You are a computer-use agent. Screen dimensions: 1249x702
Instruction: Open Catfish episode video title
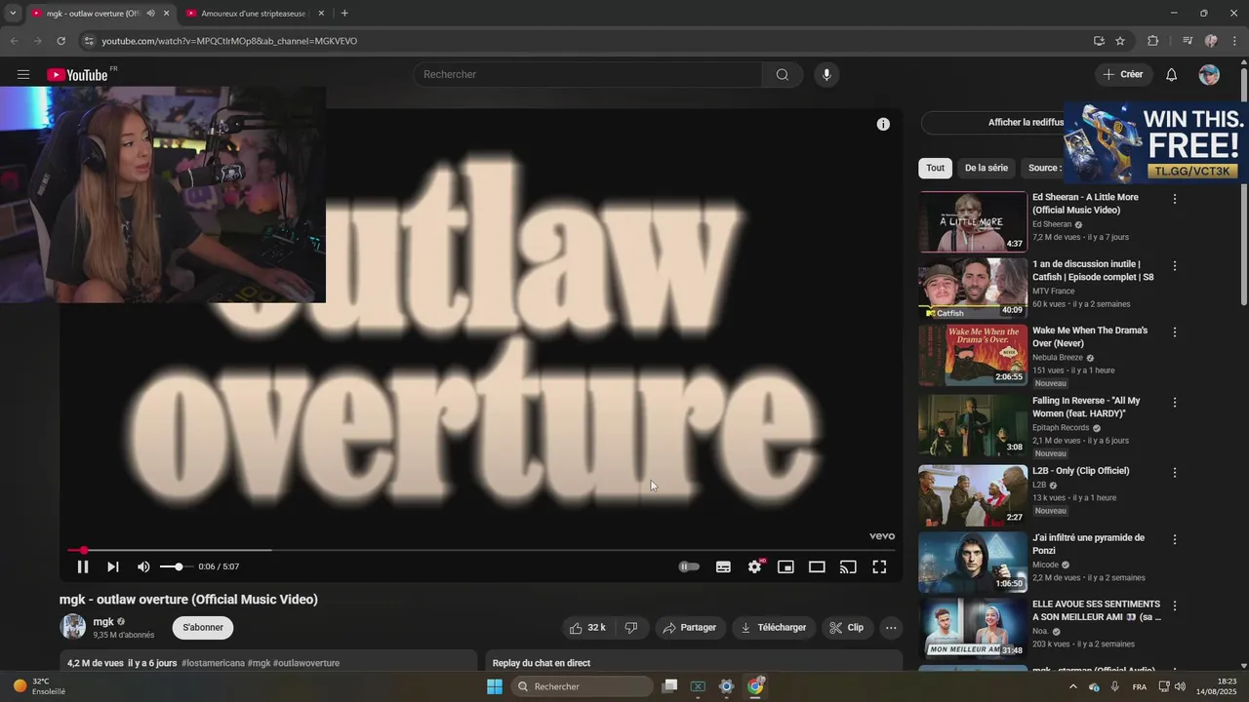[x=1093, y=270]
